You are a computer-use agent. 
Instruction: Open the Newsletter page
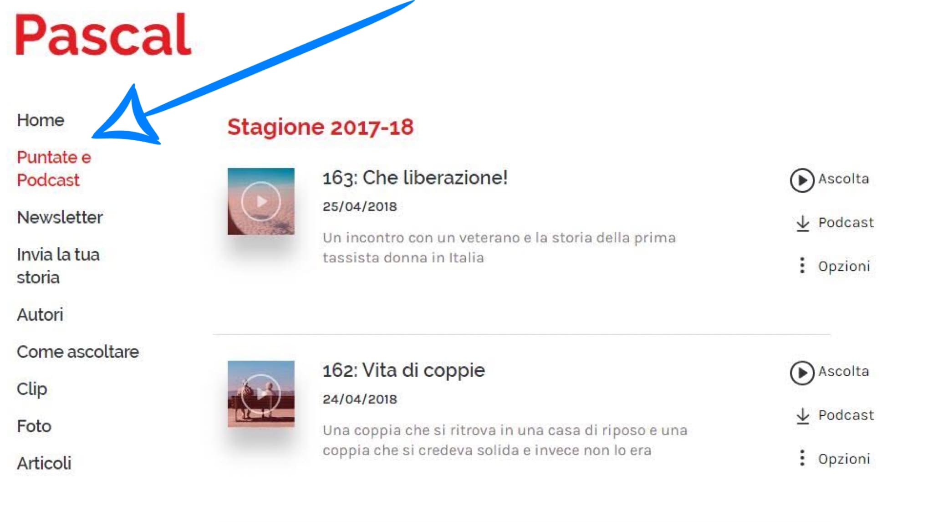click(60, 217)
